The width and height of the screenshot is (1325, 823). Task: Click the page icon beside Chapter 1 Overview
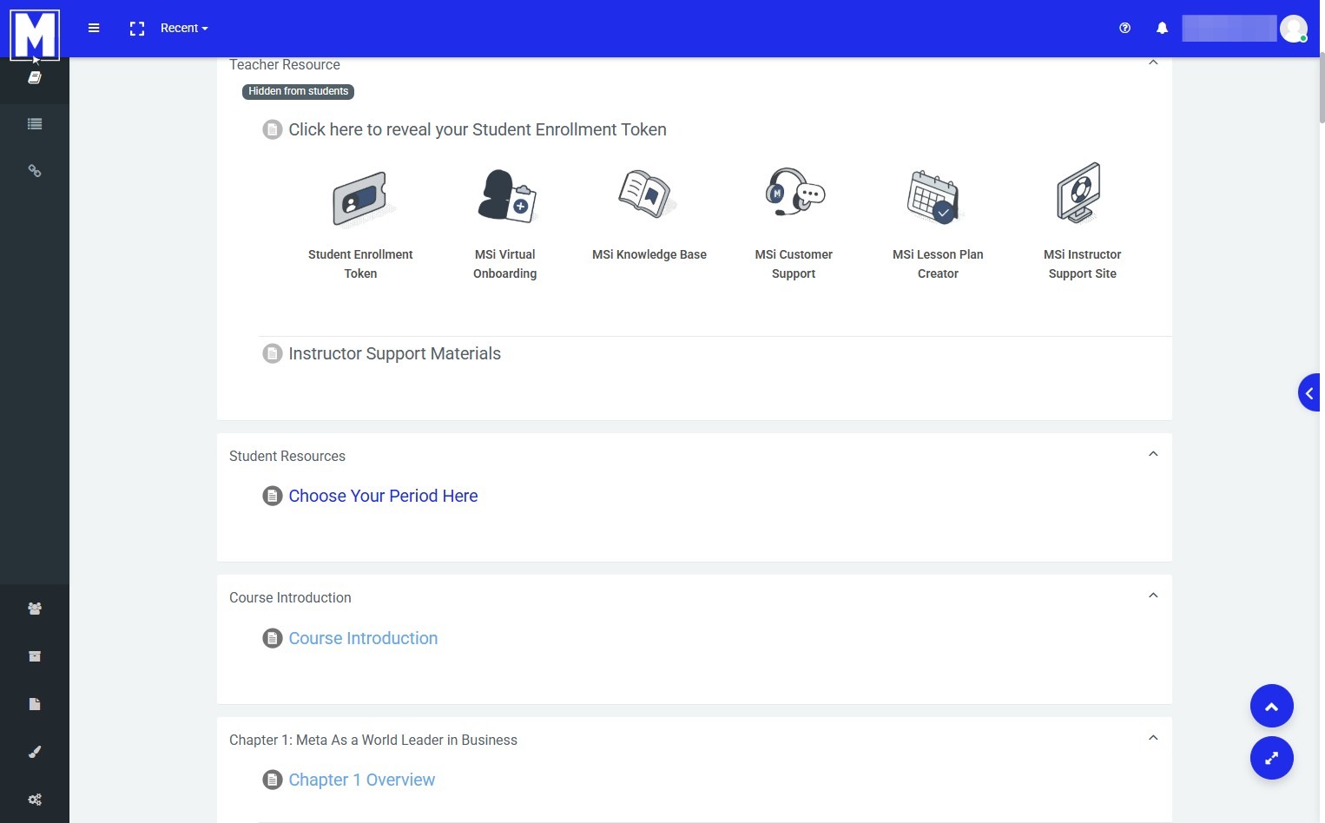273,780
